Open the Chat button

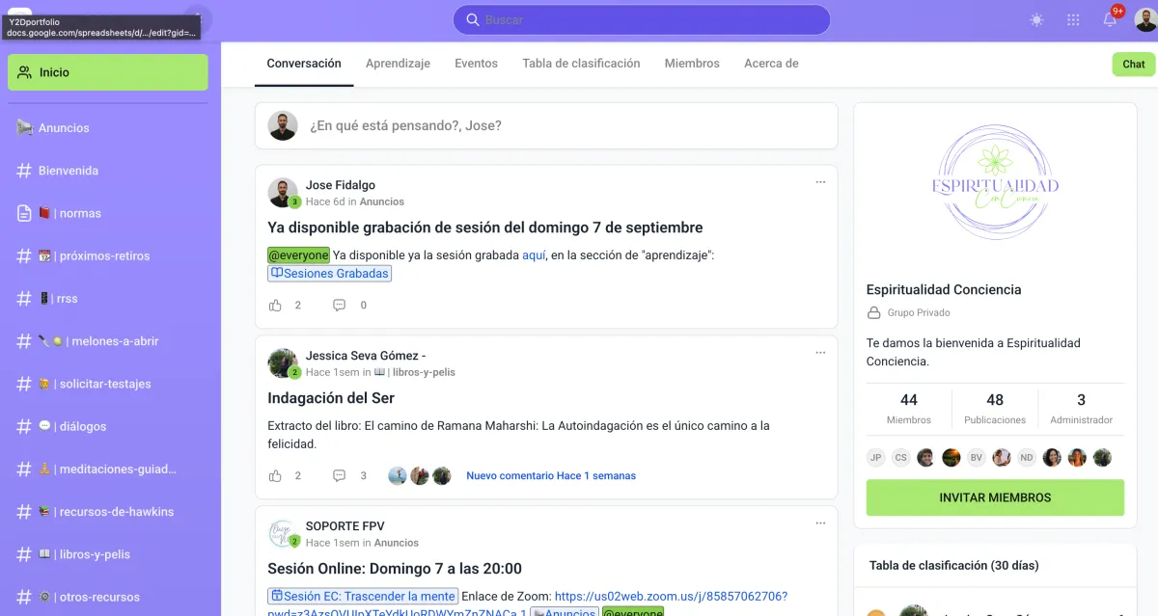pos(1134,65)
